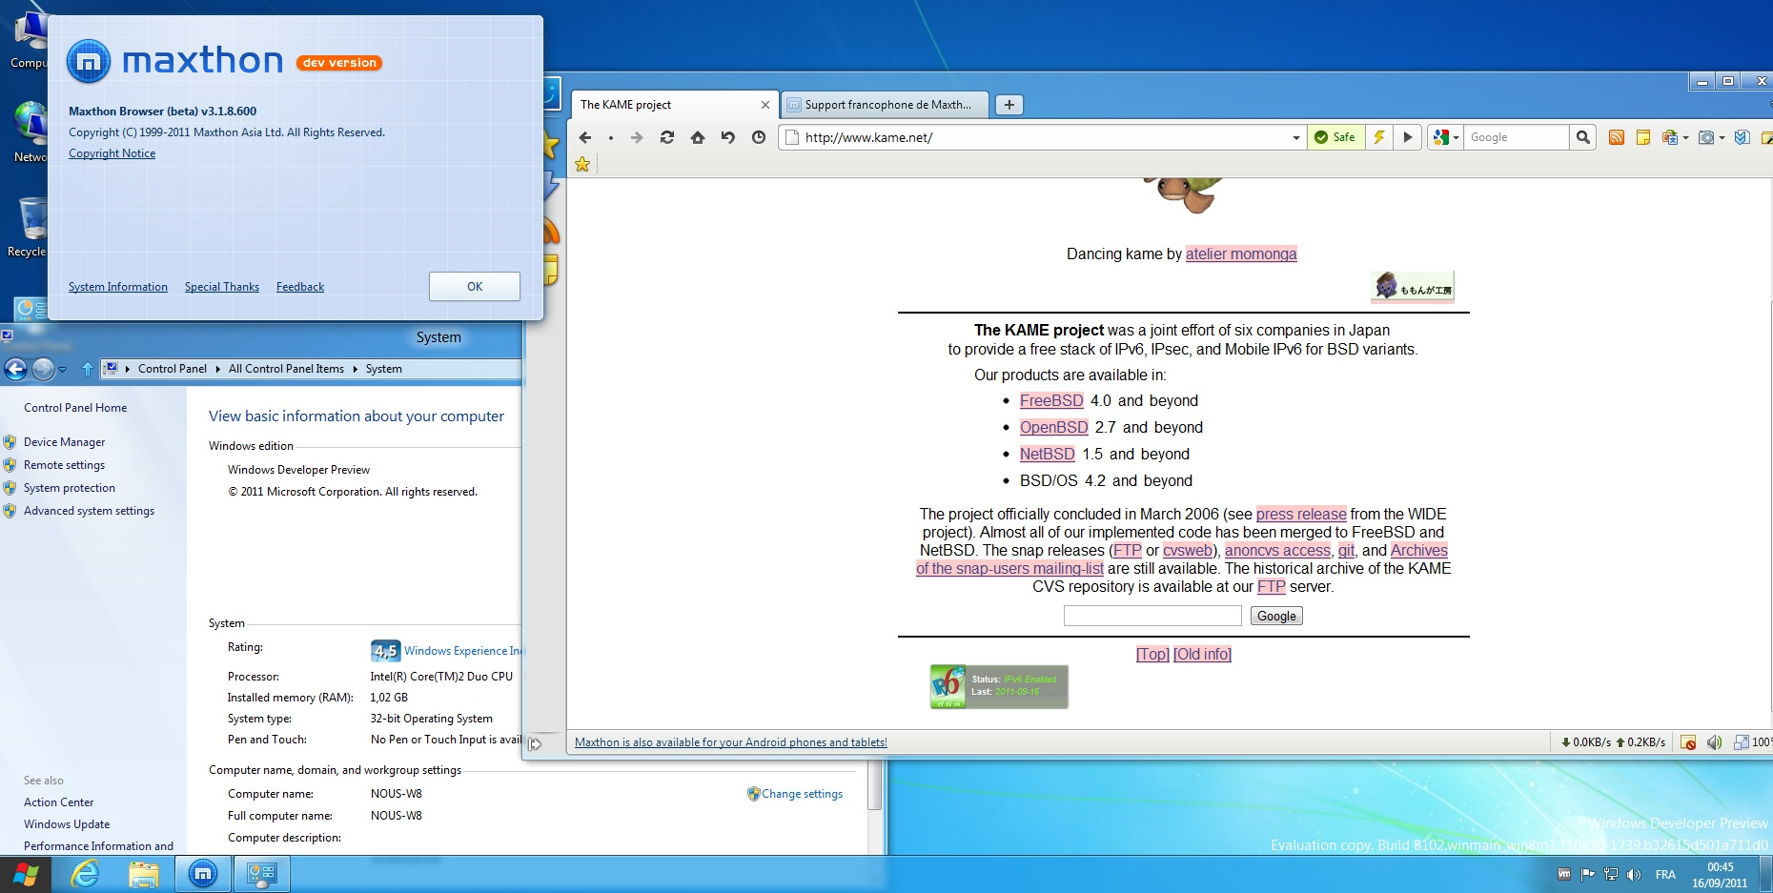Click the Google search box in toolbar
Image resolution: width=1773 pixels, height=893 pixels.
coord(1516,137)
